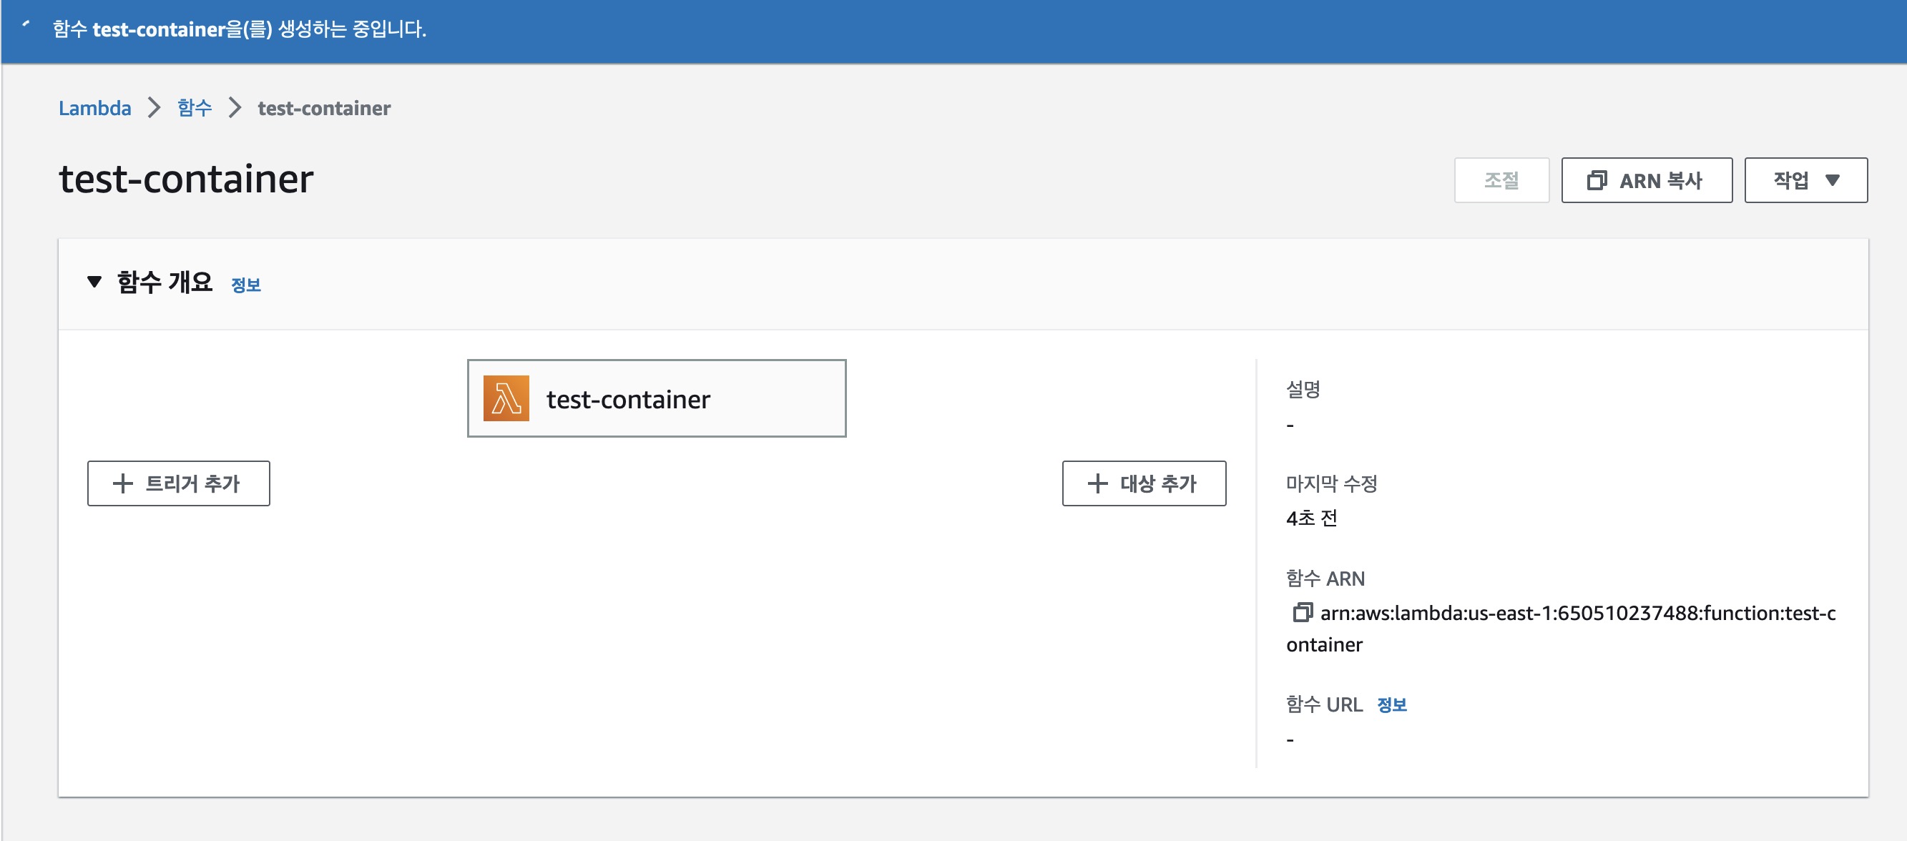Open 함수 breadcrumb link
Viewport: 1907px width, 841px height.
pos(194,108)
